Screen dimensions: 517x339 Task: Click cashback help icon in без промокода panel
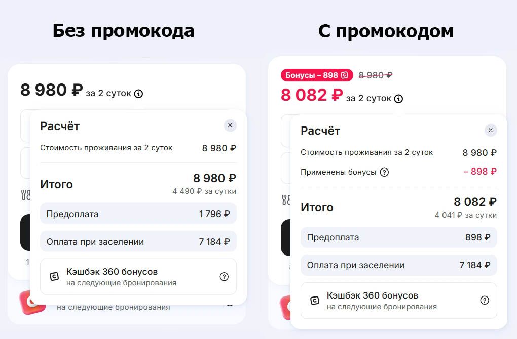(224, 277)
